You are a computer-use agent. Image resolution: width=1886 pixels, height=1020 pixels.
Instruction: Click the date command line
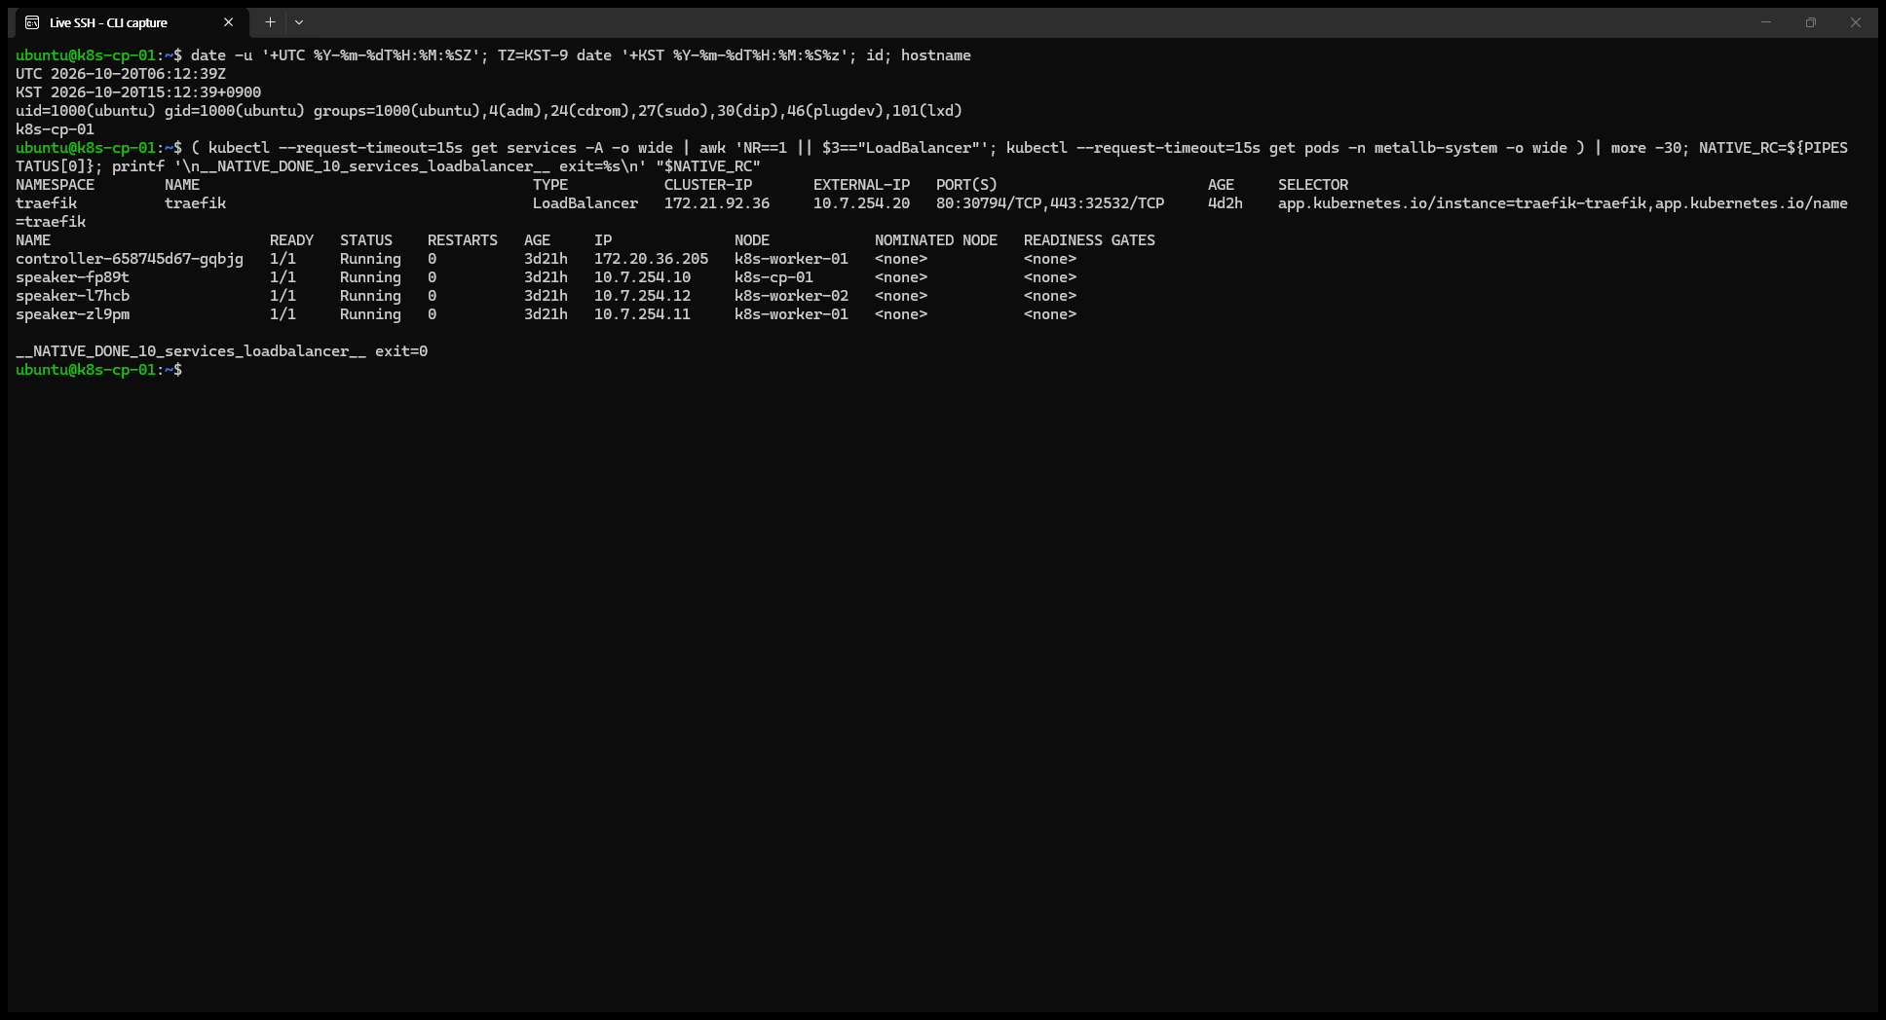pyautogui.click(x=494, y=55)
